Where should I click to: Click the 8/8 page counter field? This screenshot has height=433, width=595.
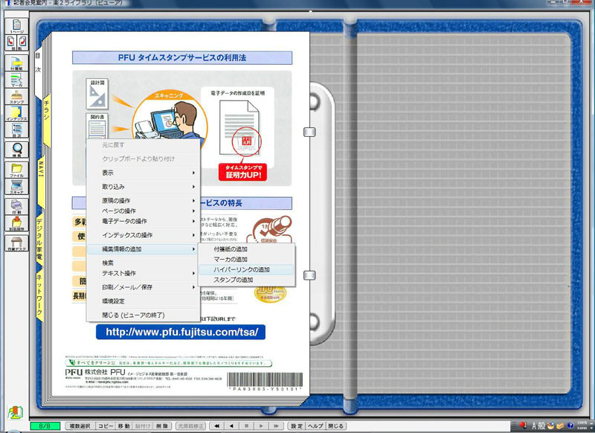(45, 426)
